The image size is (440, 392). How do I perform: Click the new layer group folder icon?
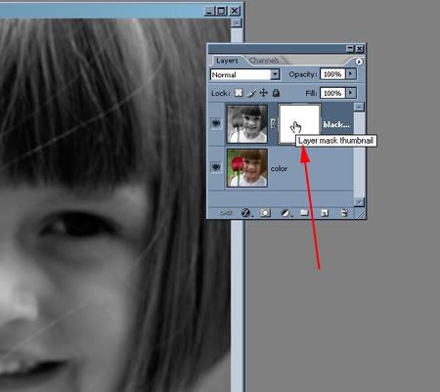click(304, 213)
